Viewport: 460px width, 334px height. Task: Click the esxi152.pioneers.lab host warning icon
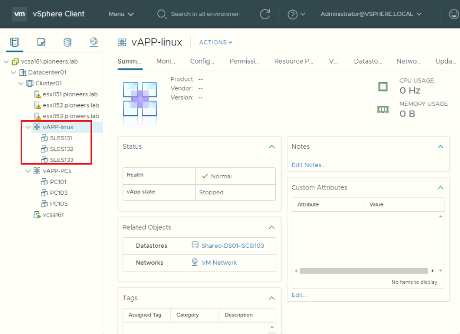tap(37, 105)
